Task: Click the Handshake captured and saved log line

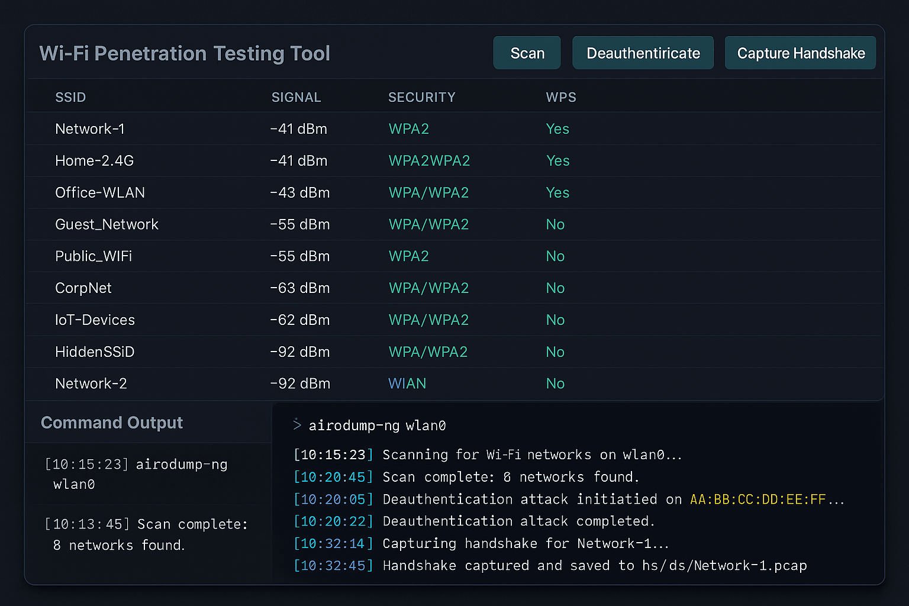Action: point(550,566)
